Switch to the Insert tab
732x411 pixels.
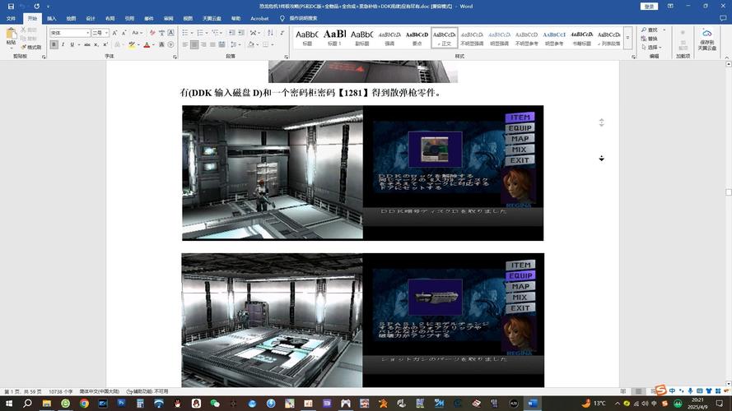(x=51, y=18)
